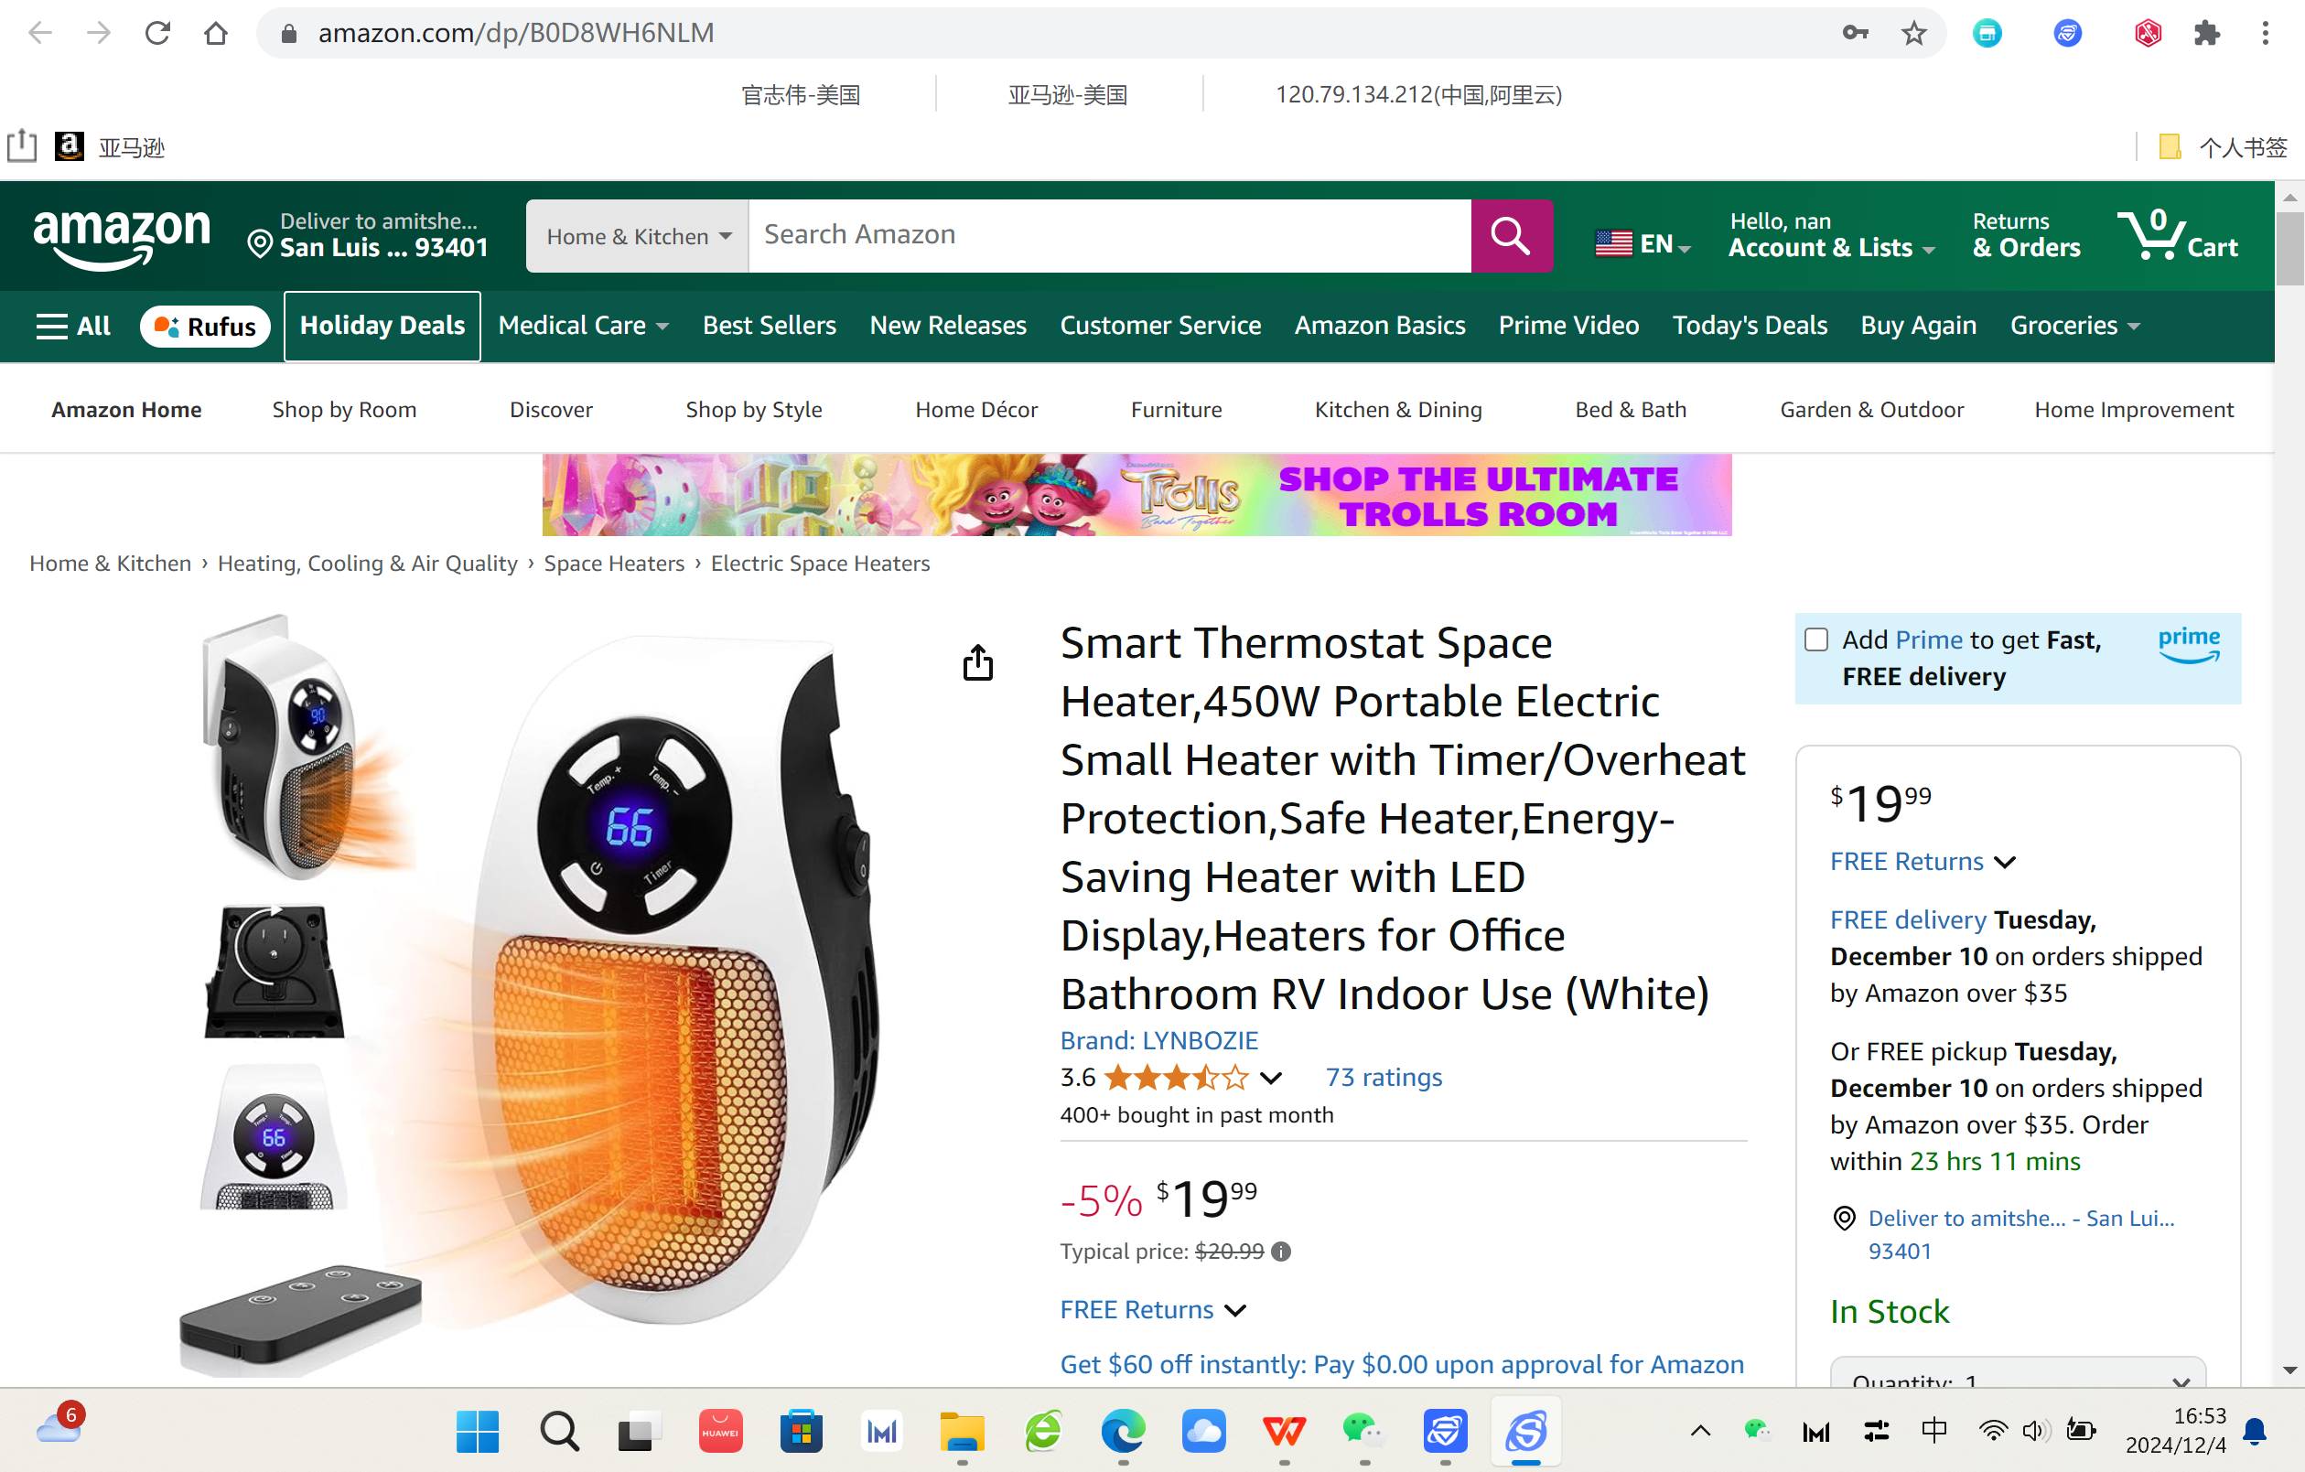Bookmark this page with the star icon
The height and width of the screenshot is (1472, 2305).
click(1912, 33)
